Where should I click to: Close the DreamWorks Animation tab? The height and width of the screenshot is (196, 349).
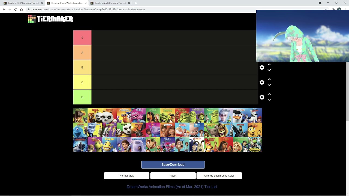pos(85,3)
